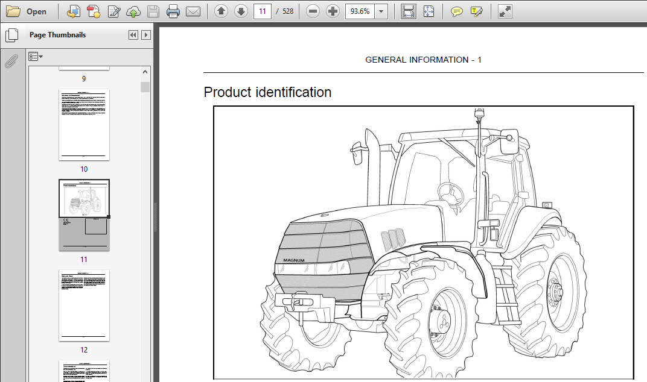The width and height of the screenshot is (647, 382).
Task: Click the zoom percentage field 93.6%
Action: tap(360, 11)
